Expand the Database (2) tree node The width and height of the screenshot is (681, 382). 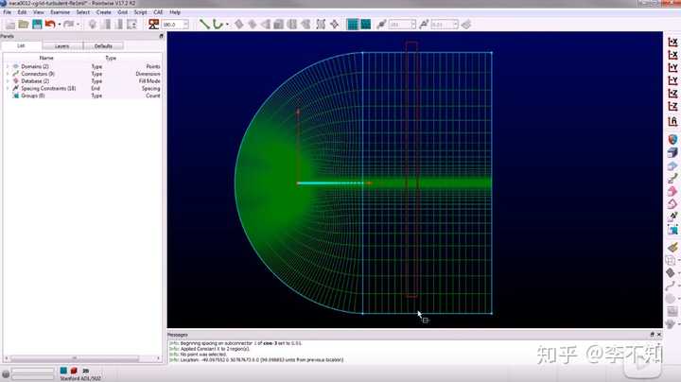pyautogui.click(x=8, y=81)
